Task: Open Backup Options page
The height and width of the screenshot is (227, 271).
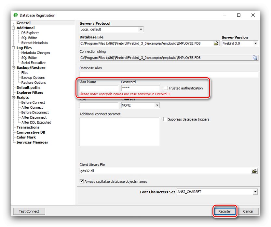Action: pyautogui.click(x=33, y=78)
